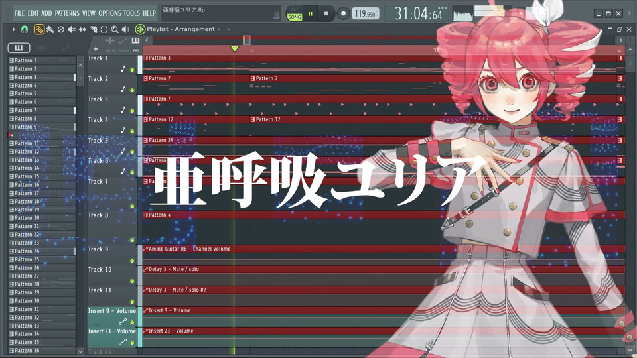Mute Track 9 with green LED

tap(132, 261)
